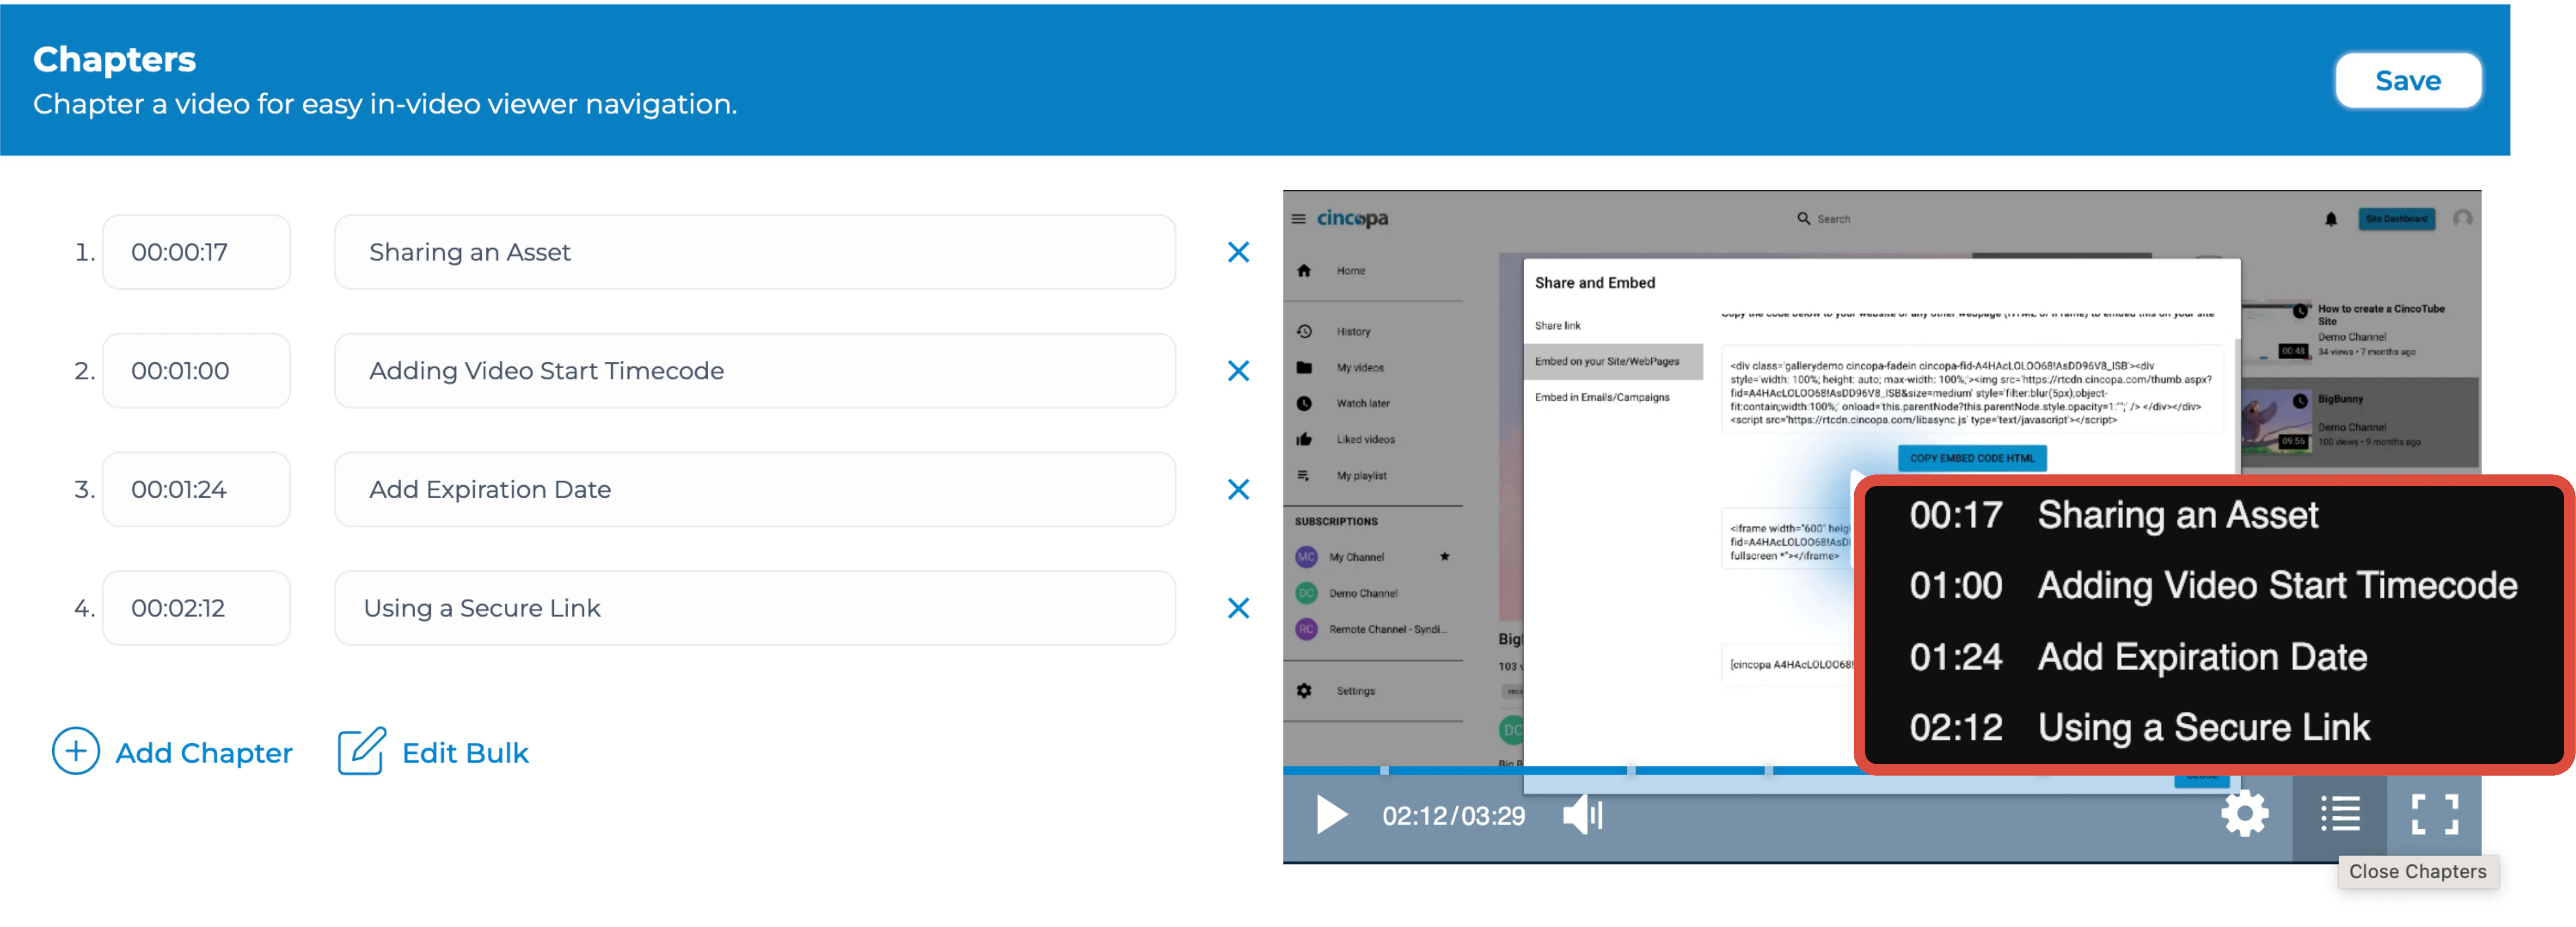The height and width of the screenshot is (927, 2576).
Task: Jump to Adding Video Start Timecode in overlay
Action: [x=2213, y=585]
